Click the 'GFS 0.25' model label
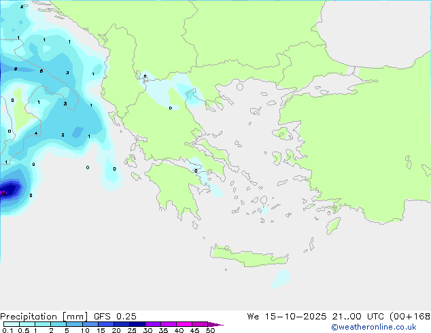Viewport: 431px width, 333px height. [115, 317]
